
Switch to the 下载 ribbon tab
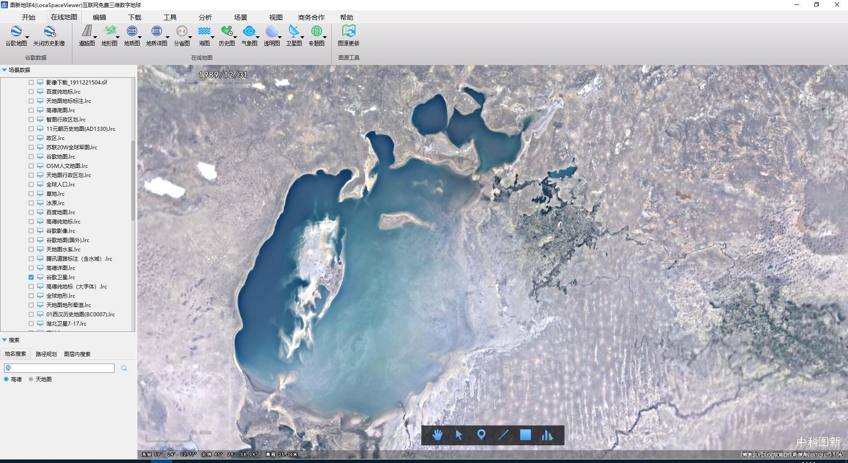[x=135, y=17]
